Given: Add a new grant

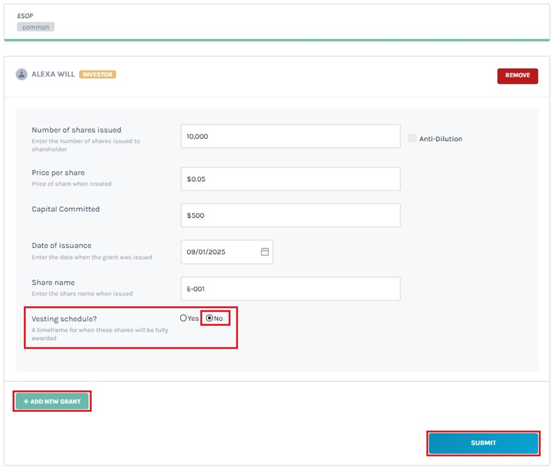Looking at the screenshot, I should 52,401.
